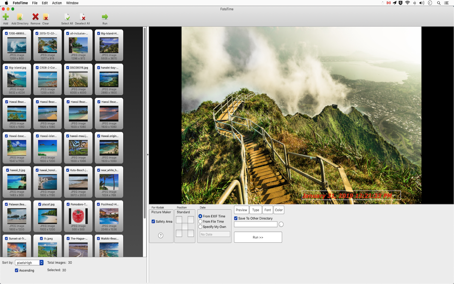The width and height of the screenshot is (454, 284).
Task: Uncheck Save To Other Directory
Action: pos(236,218)
